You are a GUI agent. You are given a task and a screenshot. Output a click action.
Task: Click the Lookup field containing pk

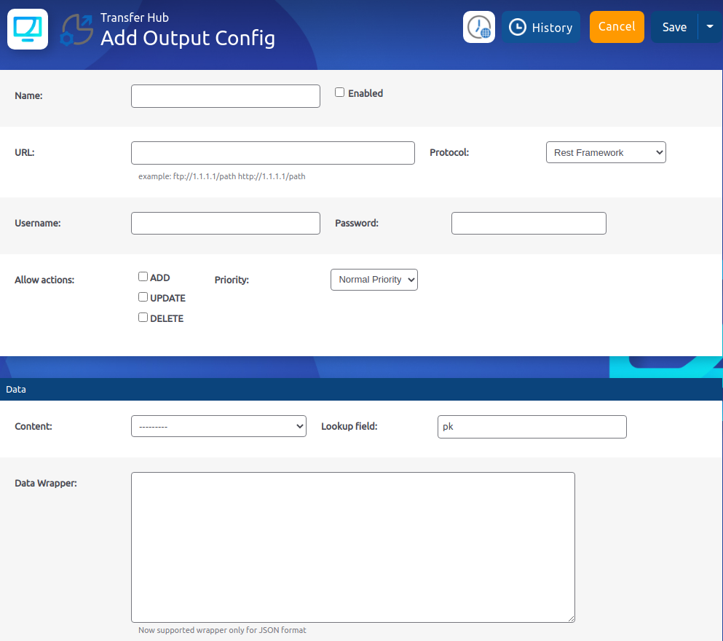click(x=532, y=427)
